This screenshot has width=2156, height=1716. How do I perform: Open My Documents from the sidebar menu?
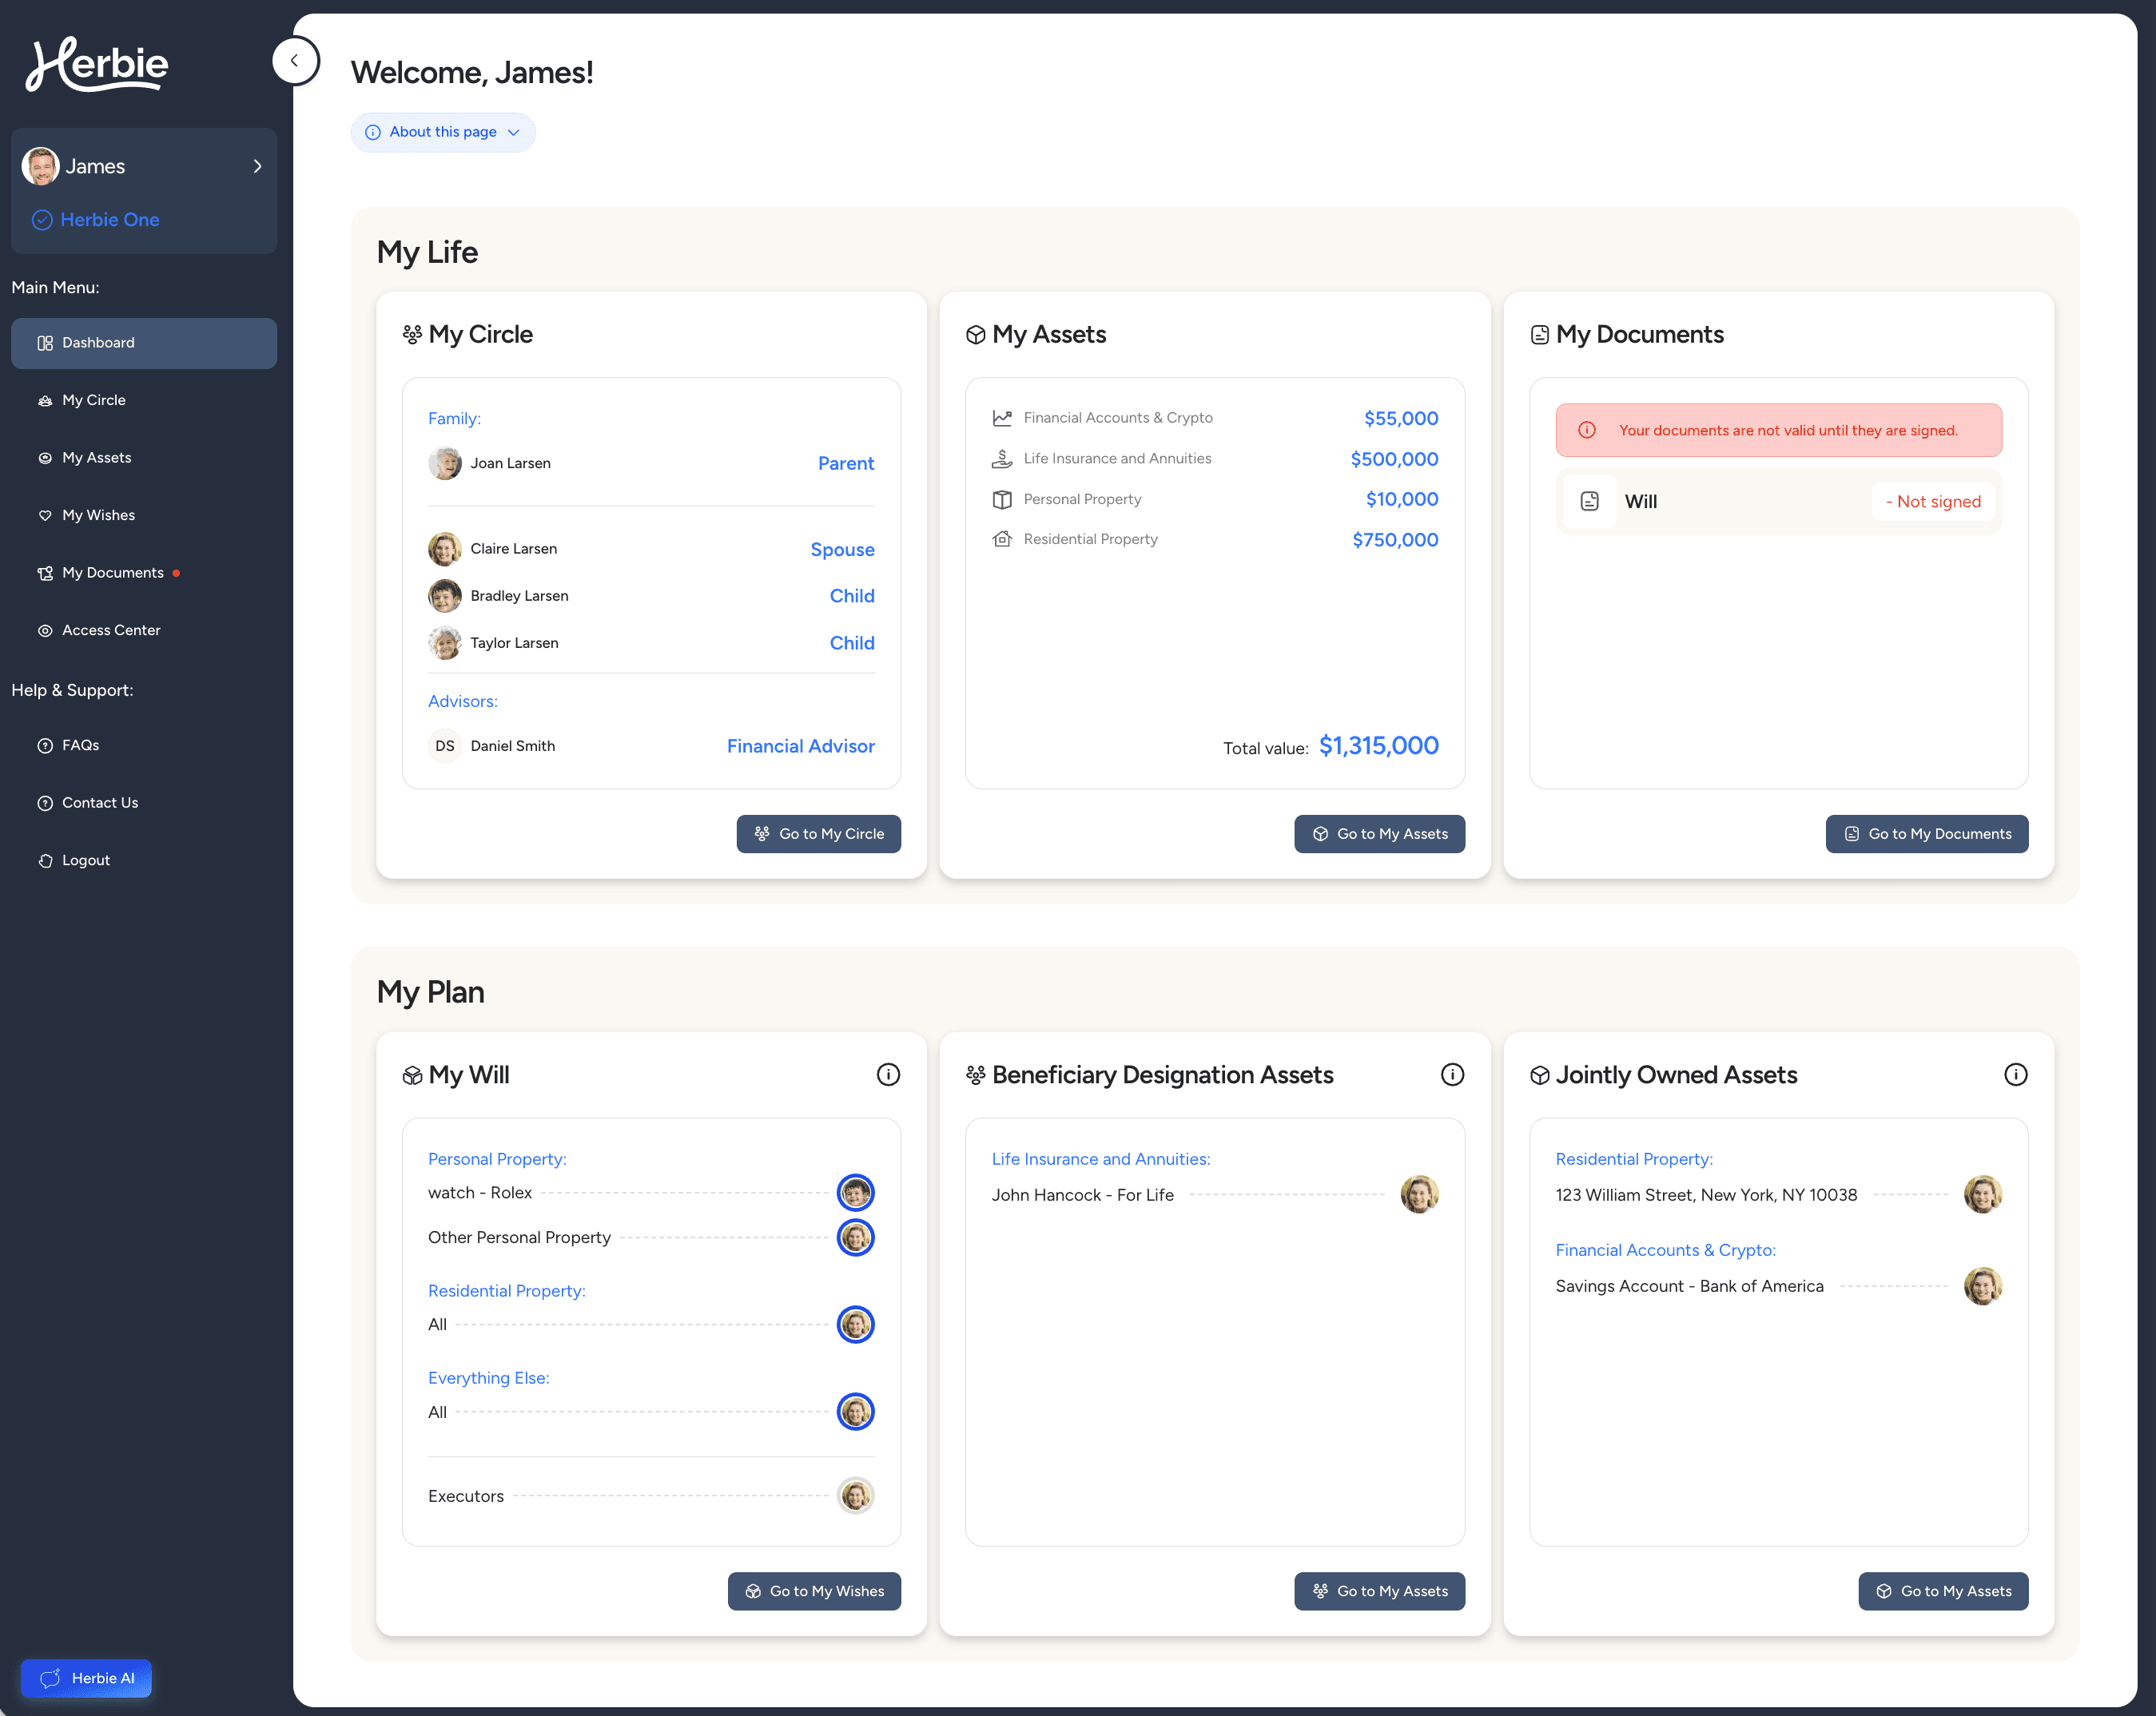(x=112, y=572)
